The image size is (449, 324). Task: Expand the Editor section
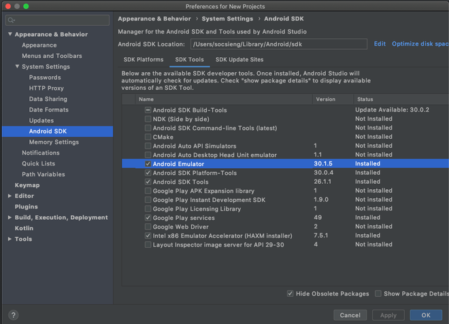pyautogui.click(x=10, y=196)
